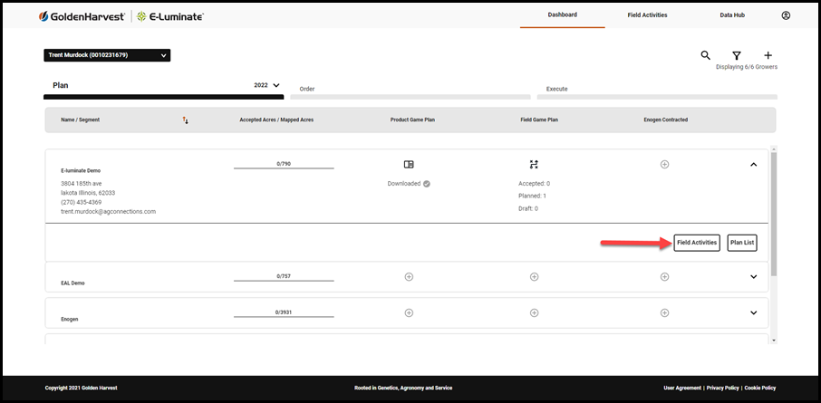
Task: Open the grower search magnifier
Action: 706,55
